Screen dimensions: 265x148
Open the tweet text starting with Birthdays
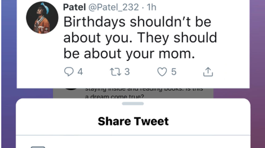[x=137, y=22]
